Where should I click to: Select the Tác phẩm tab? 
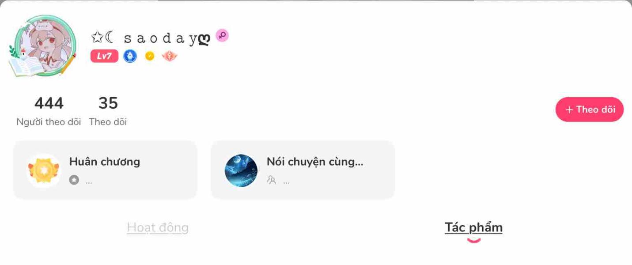coord(473,227)
